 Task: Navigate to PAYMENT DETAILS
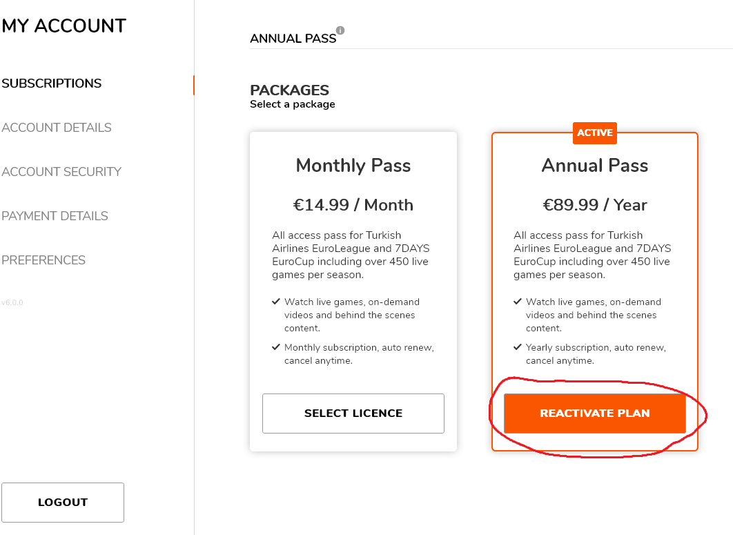point(55,216)
